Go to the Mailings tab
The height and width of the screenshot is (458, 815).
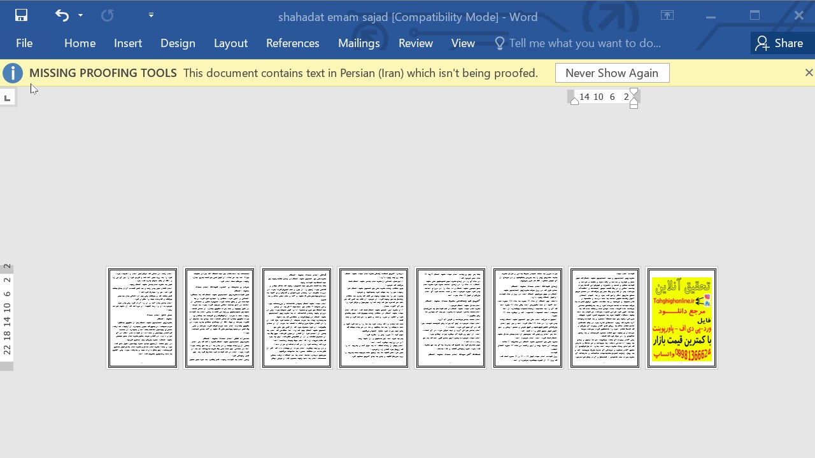click(x=359, y=43)
